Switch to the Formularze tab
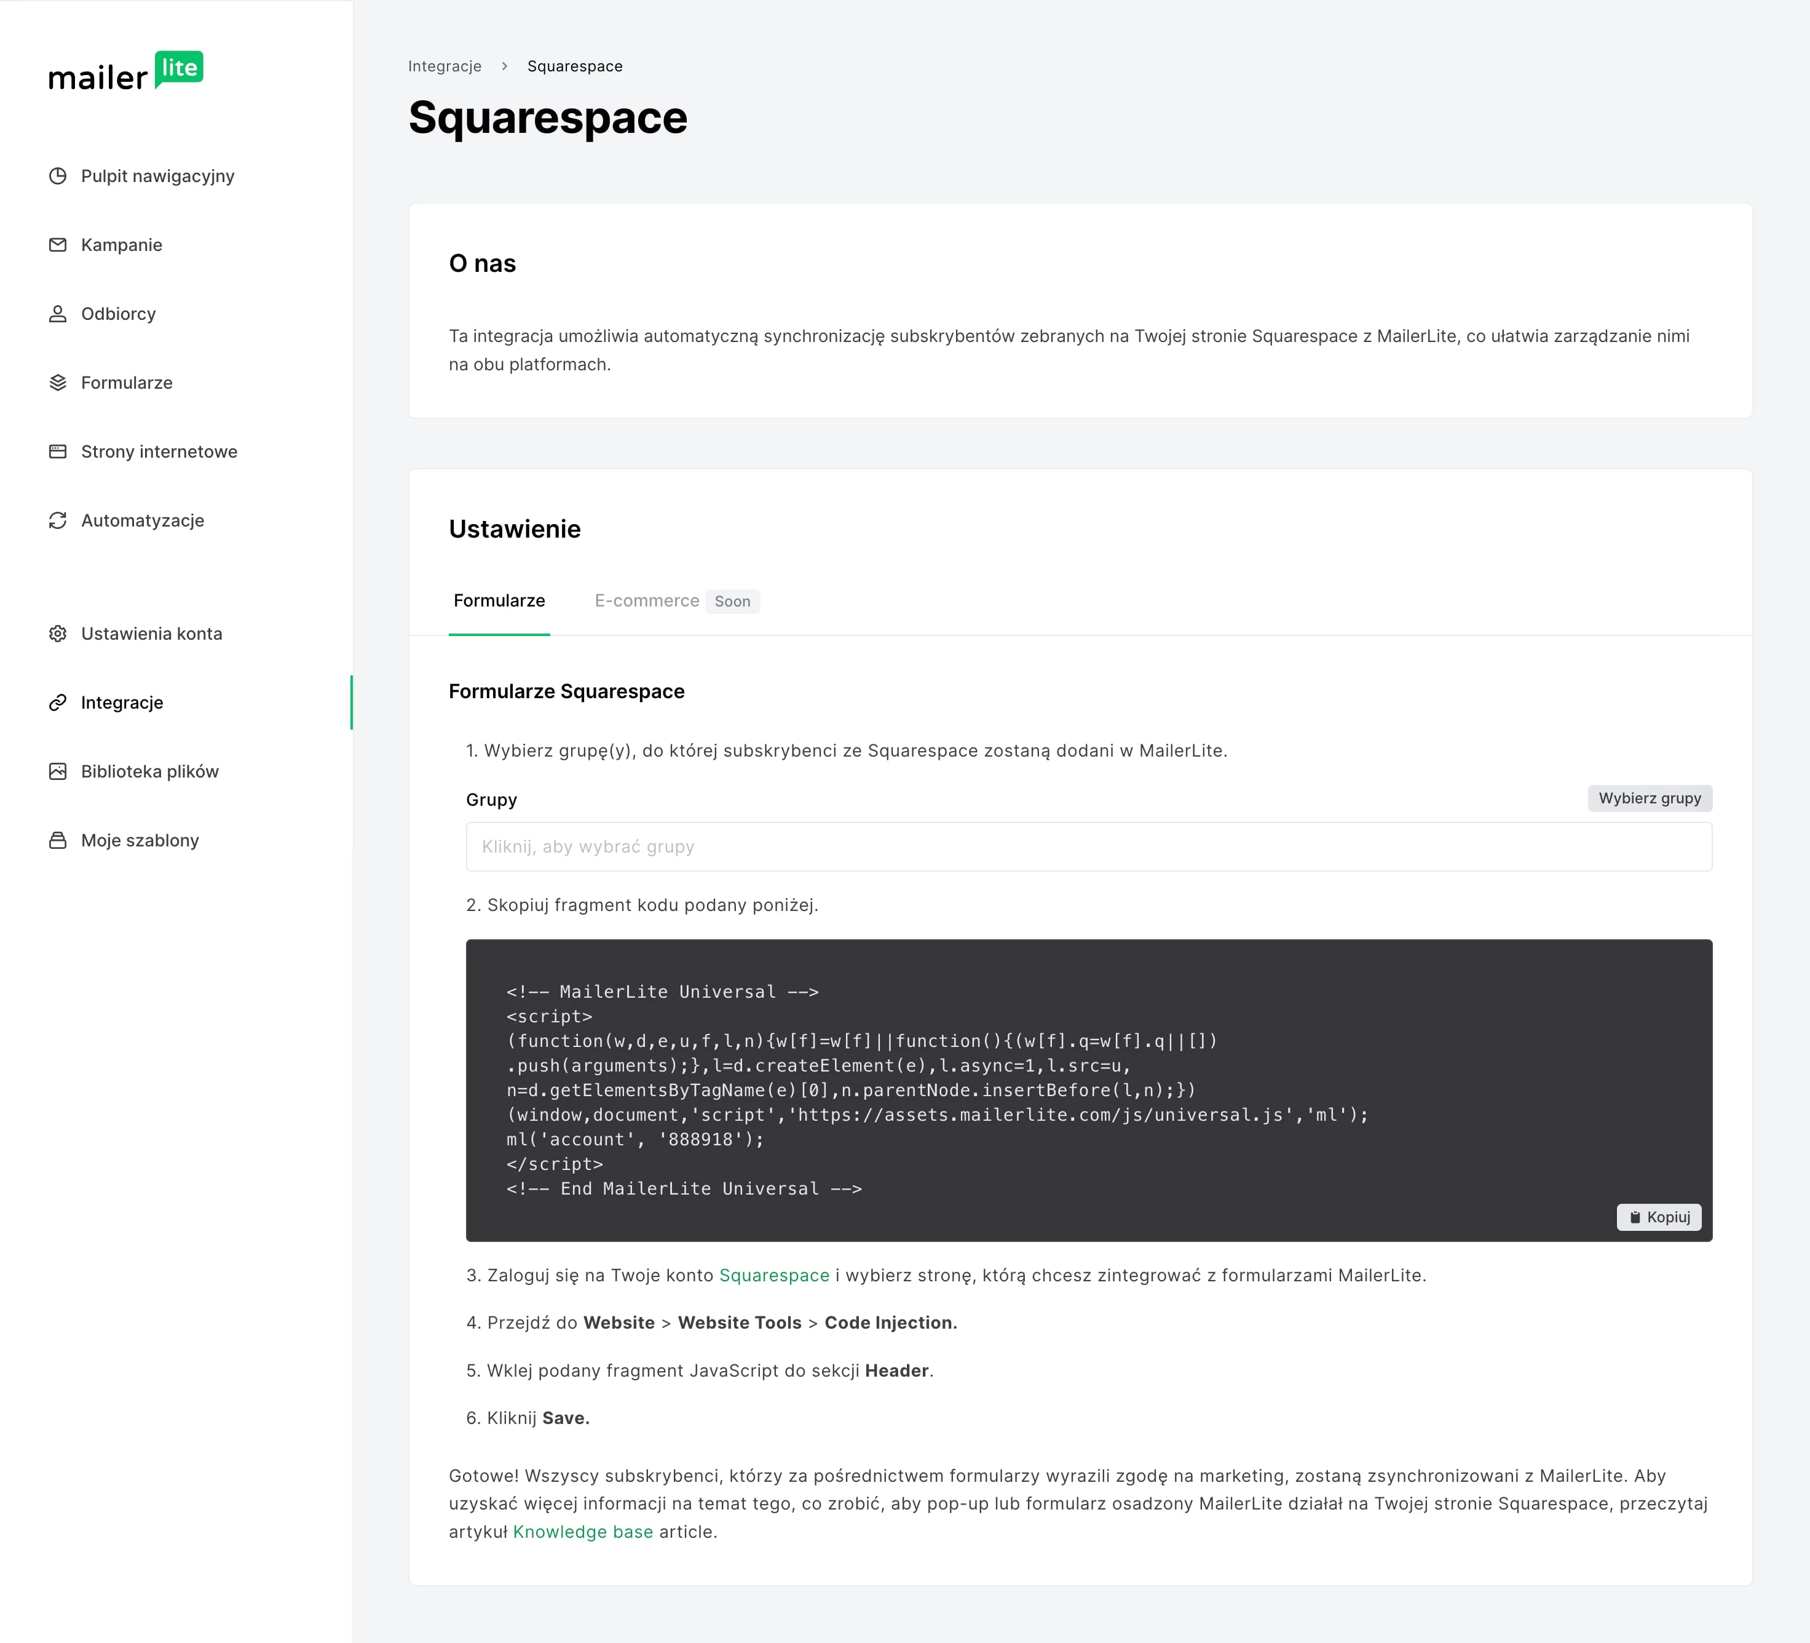The height and width of the screenshot is (1643, 1810). pyautogui.click(x=499, y=601)
